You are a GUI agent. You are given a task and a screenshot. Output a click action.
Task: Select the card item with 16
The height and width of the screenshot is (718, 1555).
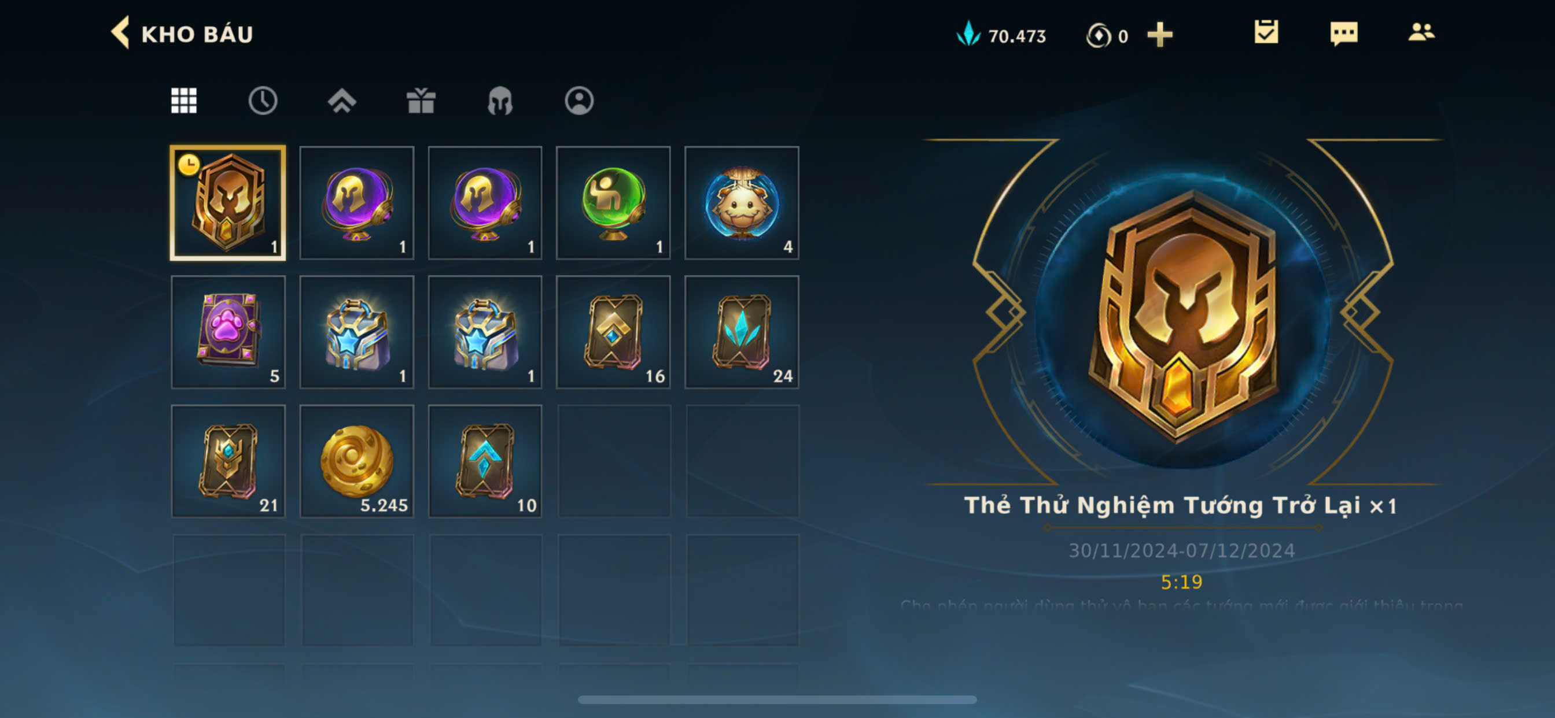point(613,332)
